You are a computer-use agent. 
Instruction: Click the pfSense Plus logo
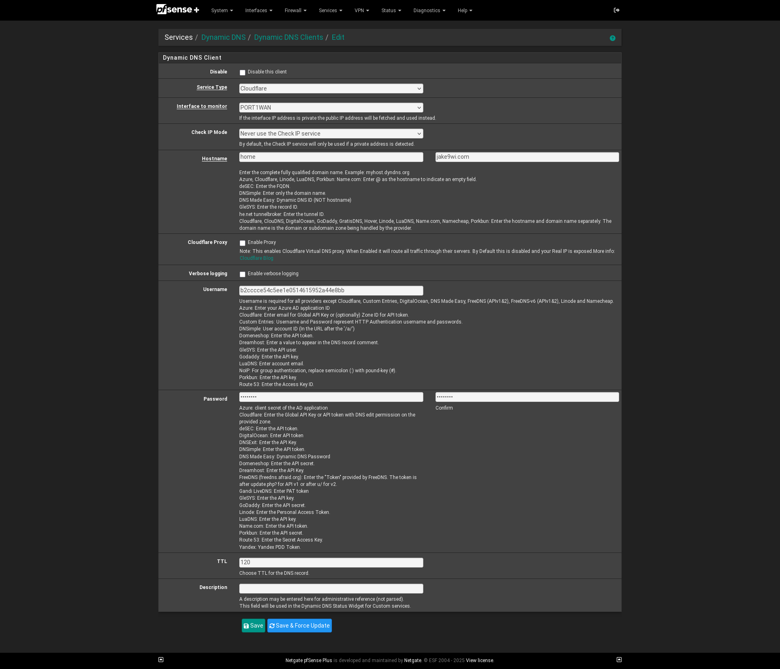tap(178, 9)
